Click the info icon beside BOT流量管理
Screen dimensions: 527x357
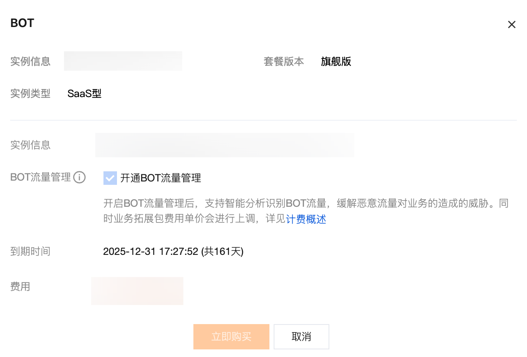(79, 178)
